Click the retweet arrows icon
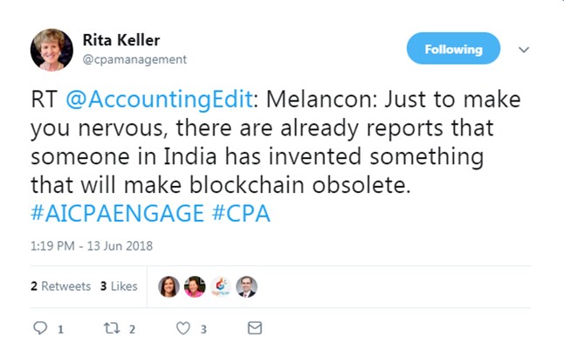564x344 pixels. pyautogui.click(x=112, y=327)
